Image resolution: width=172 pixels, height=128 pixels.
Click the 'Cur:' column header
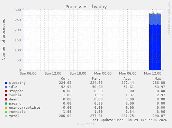(x=65, y=79)
